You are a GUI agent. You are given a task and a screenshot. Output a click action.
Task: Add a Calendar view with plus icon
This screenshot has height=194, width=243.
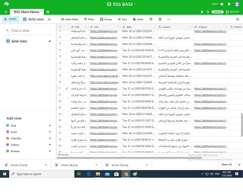click(x=50, y=138)
